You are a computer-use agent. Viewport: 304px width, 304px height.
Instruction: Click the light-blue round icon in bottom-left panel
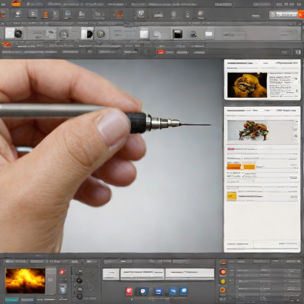click(x=63, y=289)
